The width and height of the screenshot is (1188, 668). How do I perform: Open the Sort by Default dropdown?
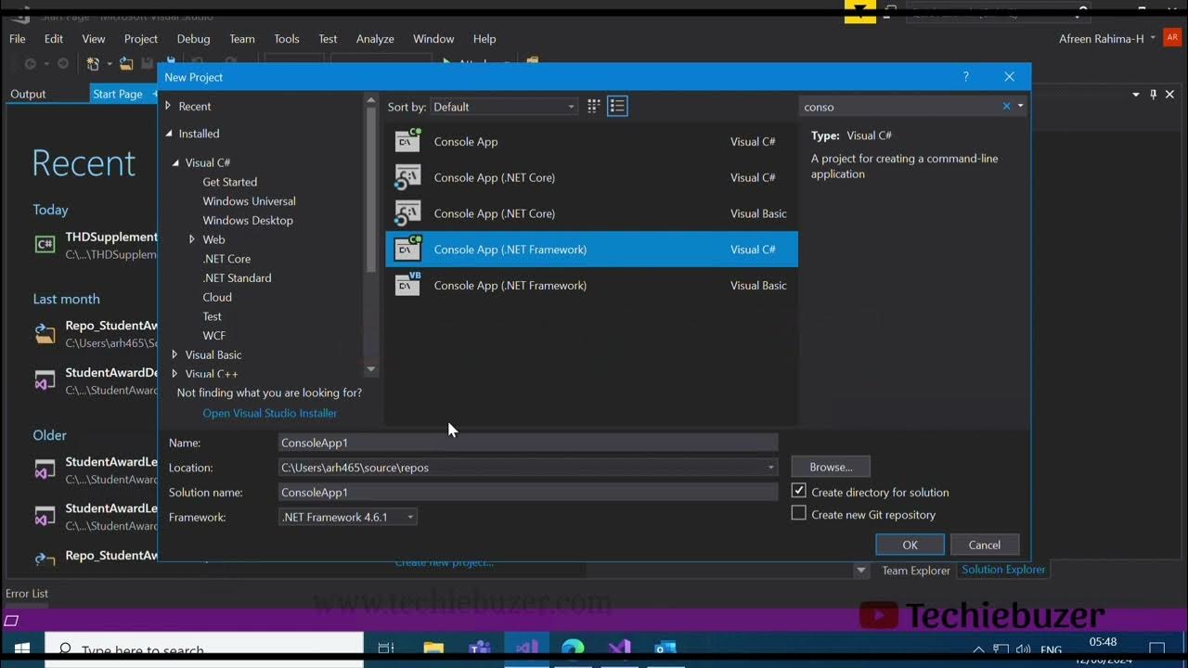coord(504,107)
